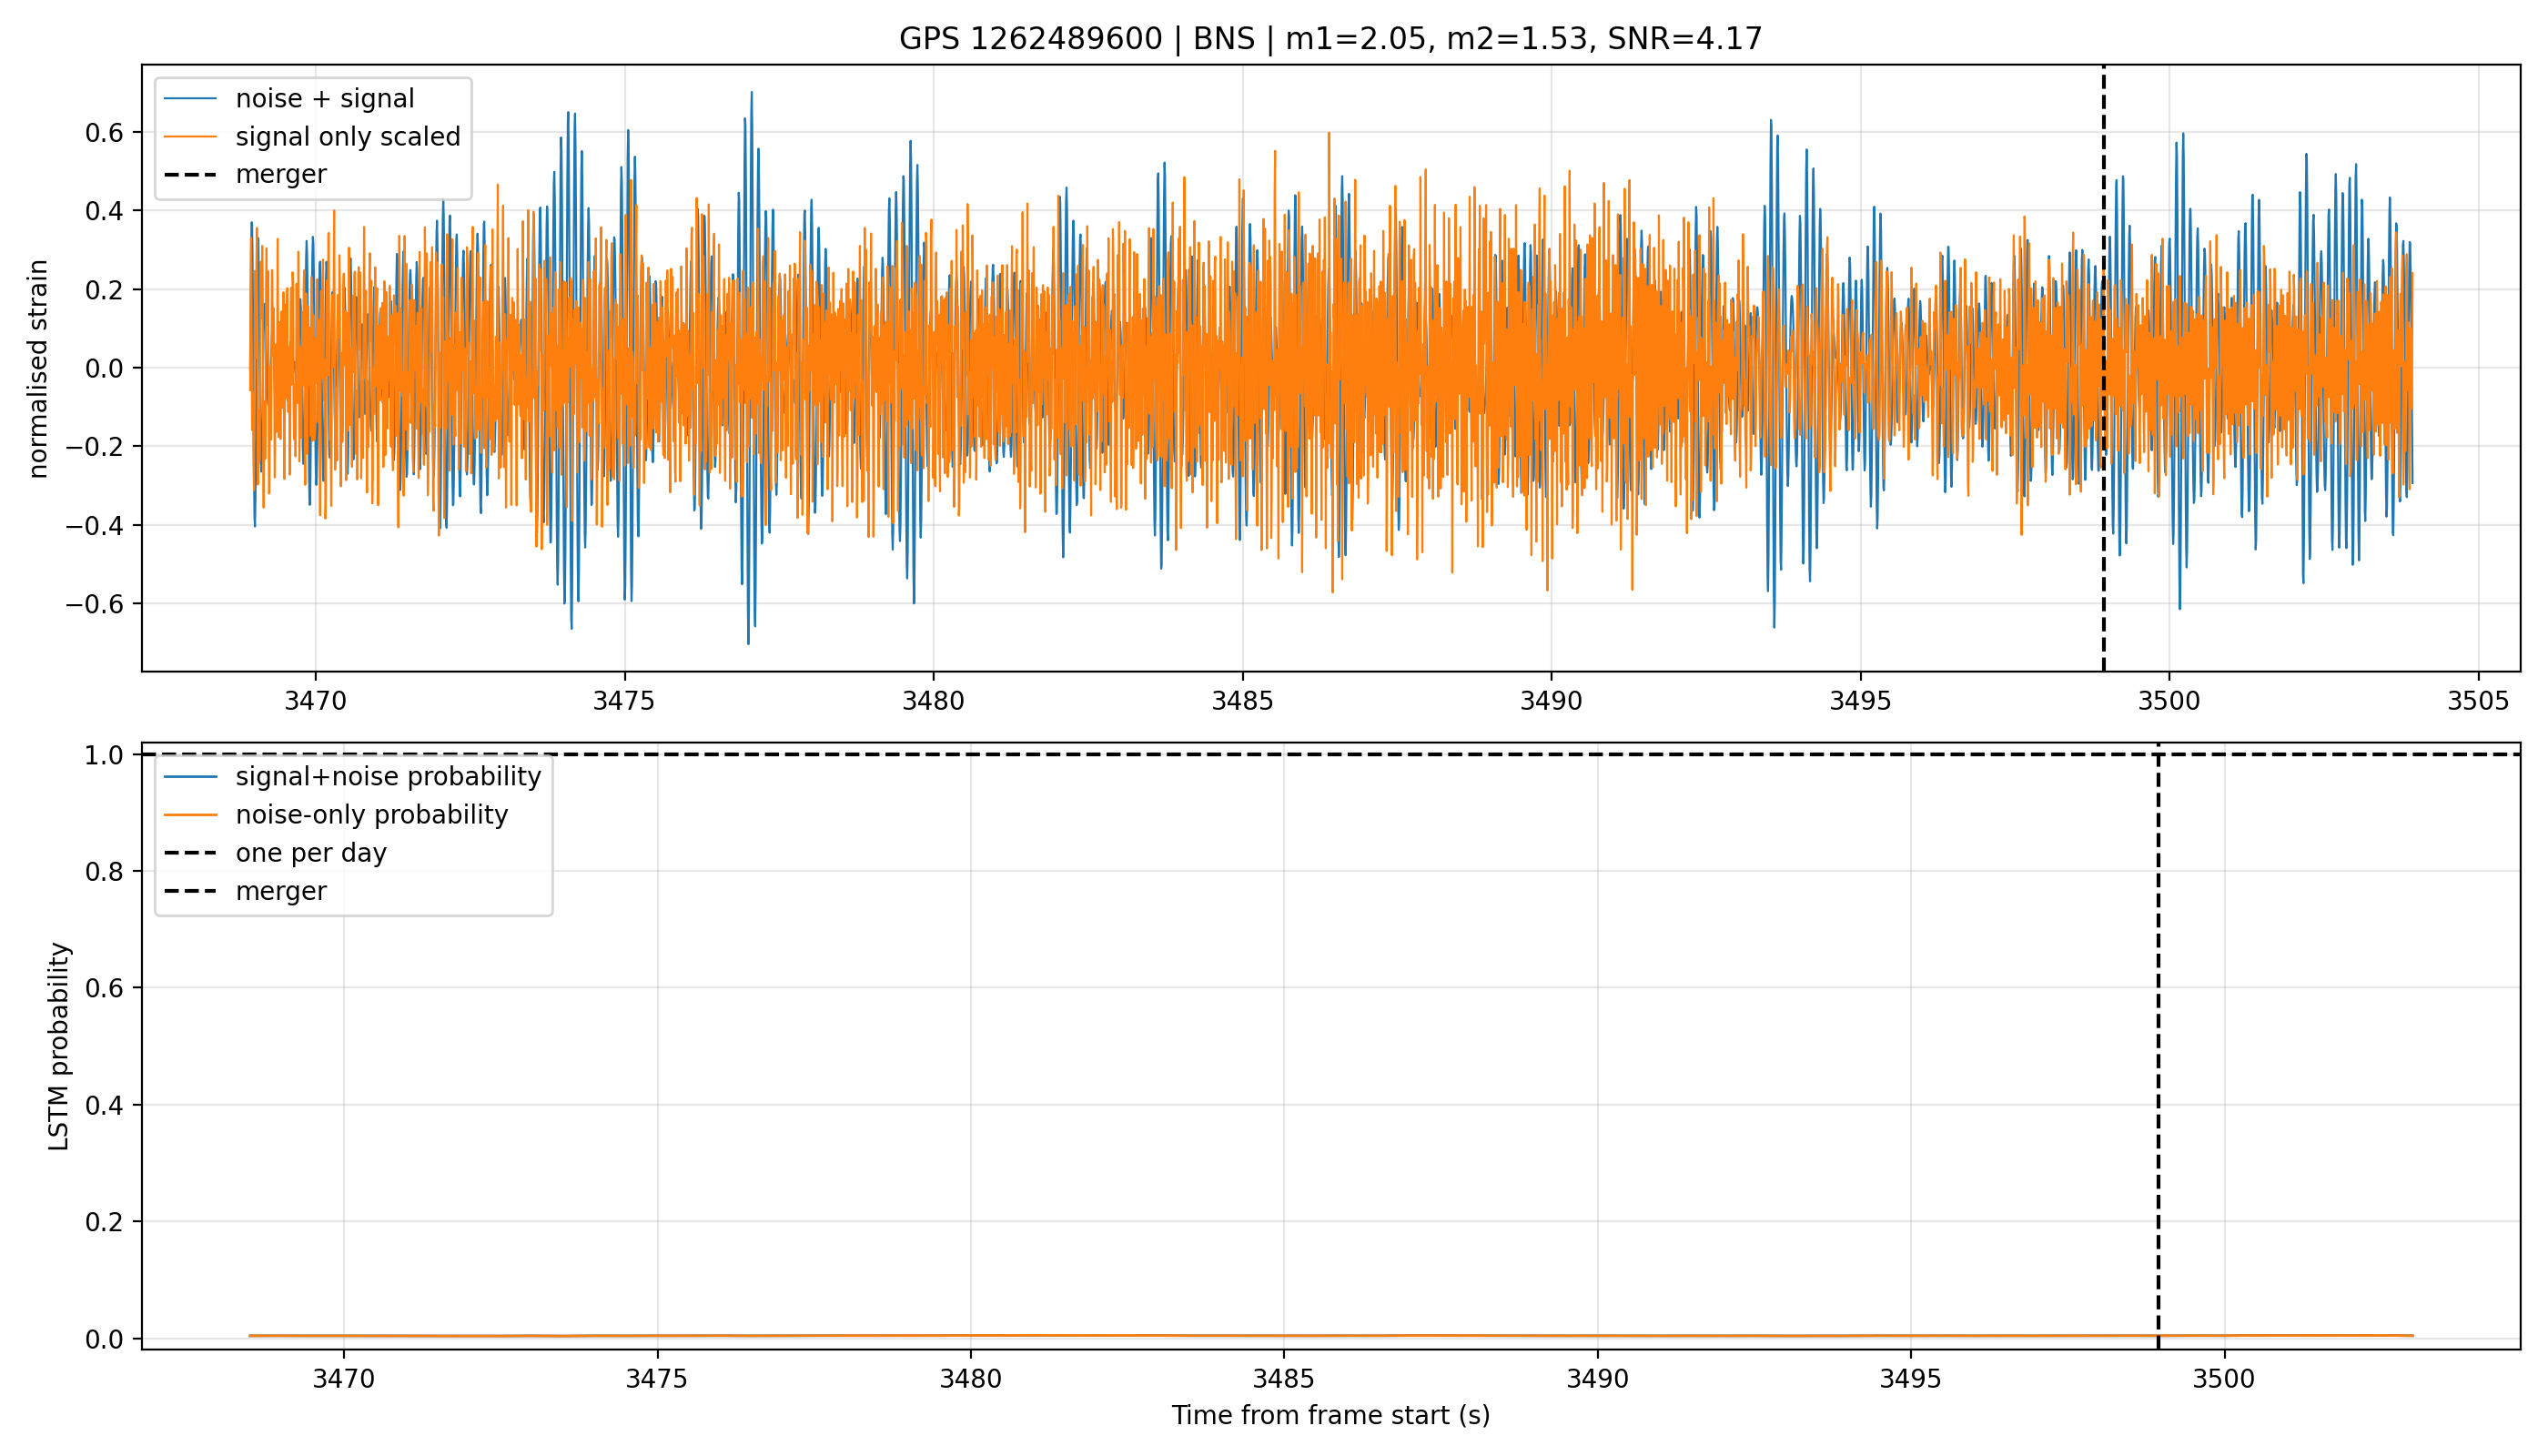Image resolution: width=2548 pixels, height=1456 pixels.
Task: Click the 3500 tick label on the bottom plot
Action: point(2224,1379)
